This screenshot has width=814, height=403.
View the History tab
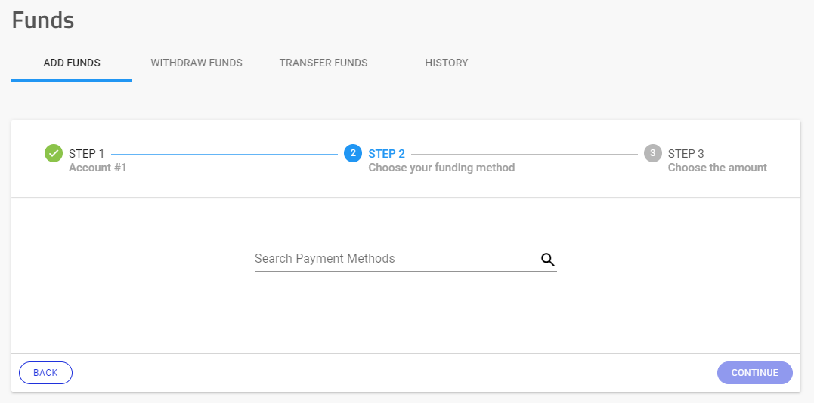tap(447, 63)
